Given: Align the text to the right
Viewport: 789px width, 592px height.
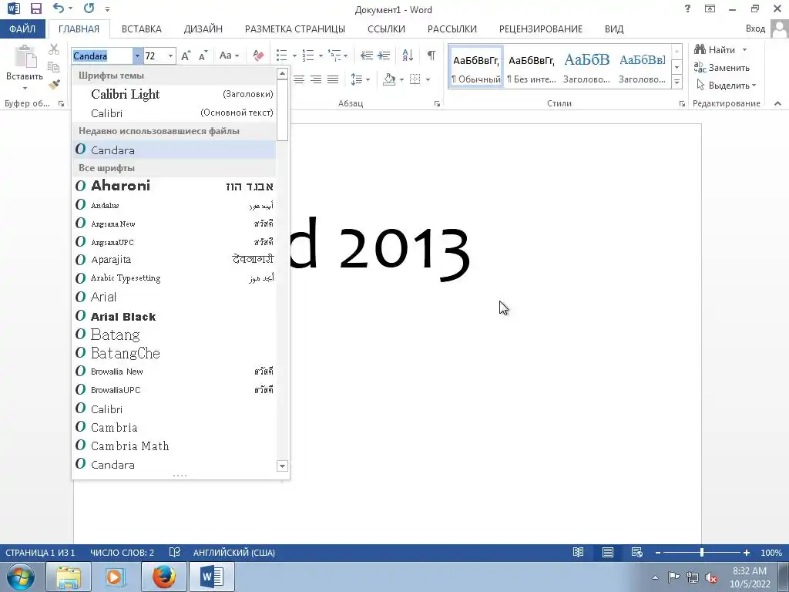Looking at the screenshot, I should tap(315, 79).
